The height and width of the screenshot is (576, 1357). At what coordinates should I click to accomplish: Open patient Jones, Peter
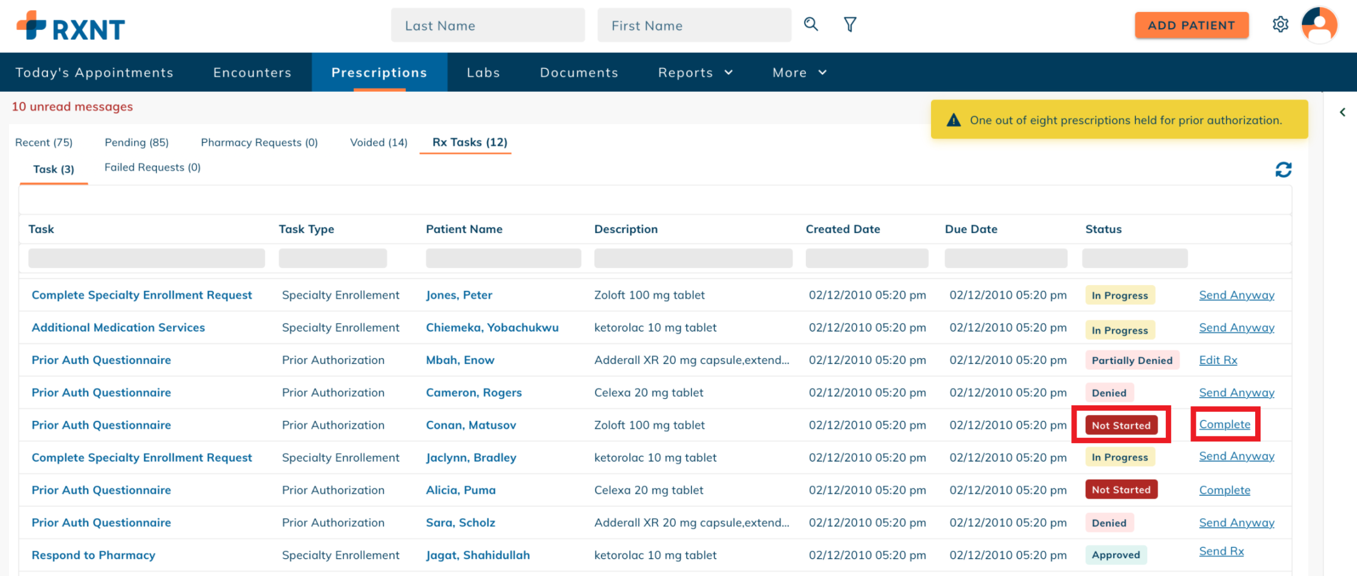(x=459, y=295)
